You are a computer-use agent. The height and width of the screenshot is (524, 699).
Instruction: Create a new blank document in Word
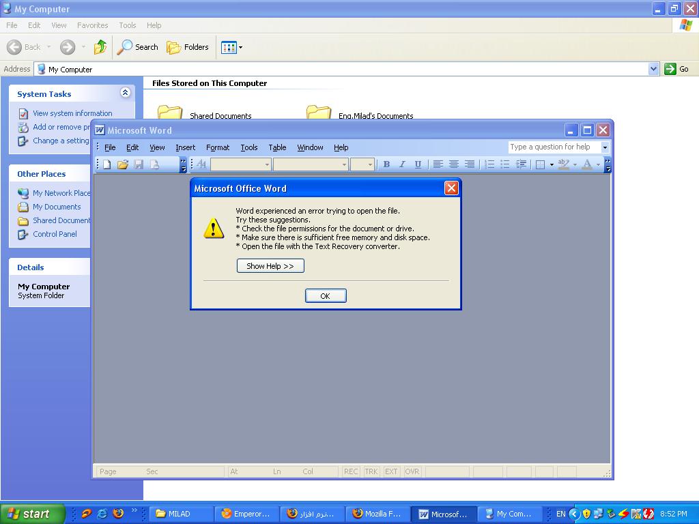[x=107, y=164]
